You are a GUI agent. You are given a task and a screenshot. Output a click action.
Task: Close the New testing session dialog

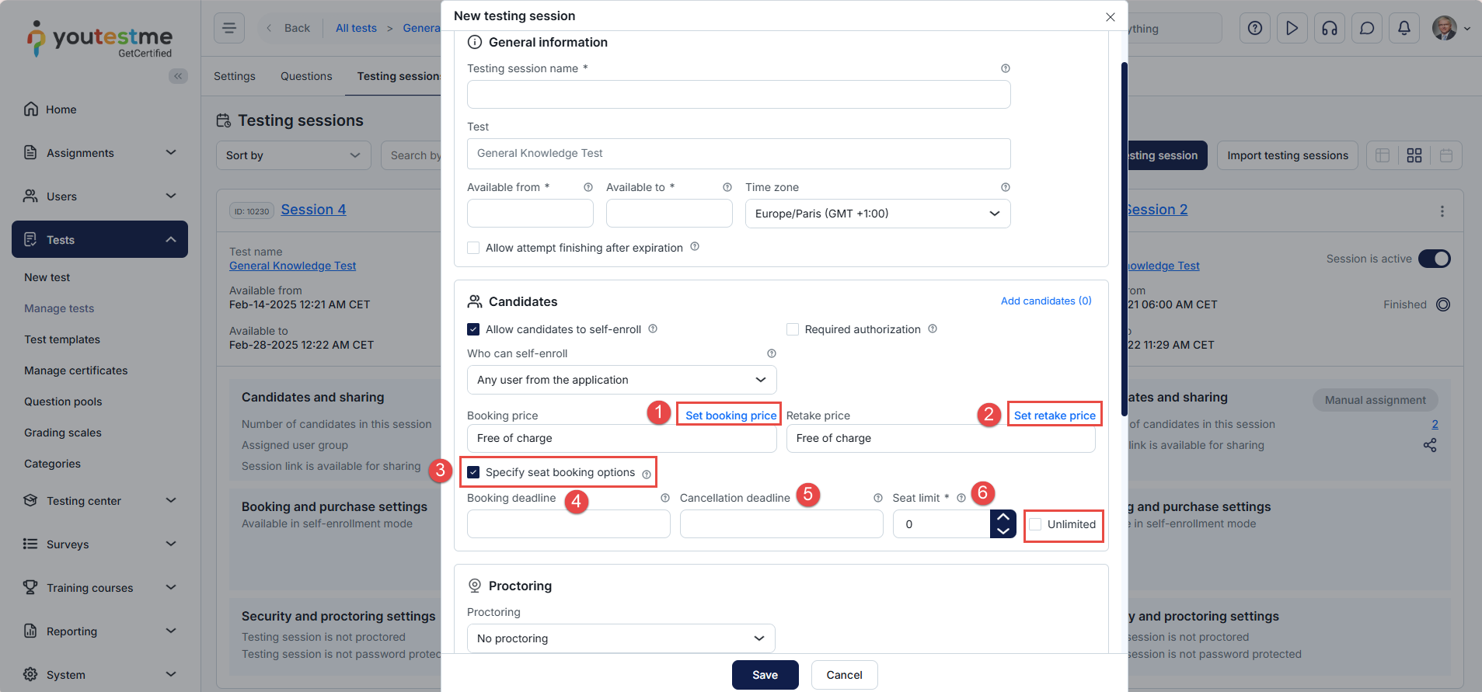(x=1111, y=17)
